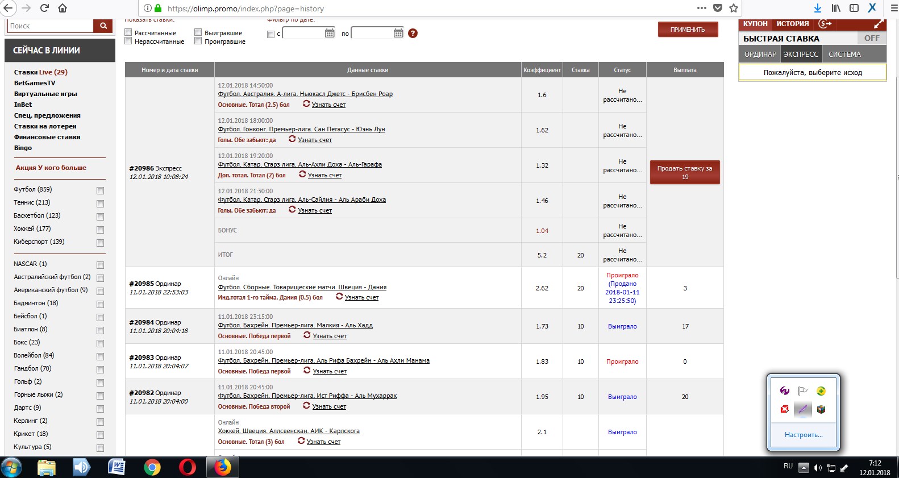Open Firefox from the taskbar

click(x=222, y=467)
